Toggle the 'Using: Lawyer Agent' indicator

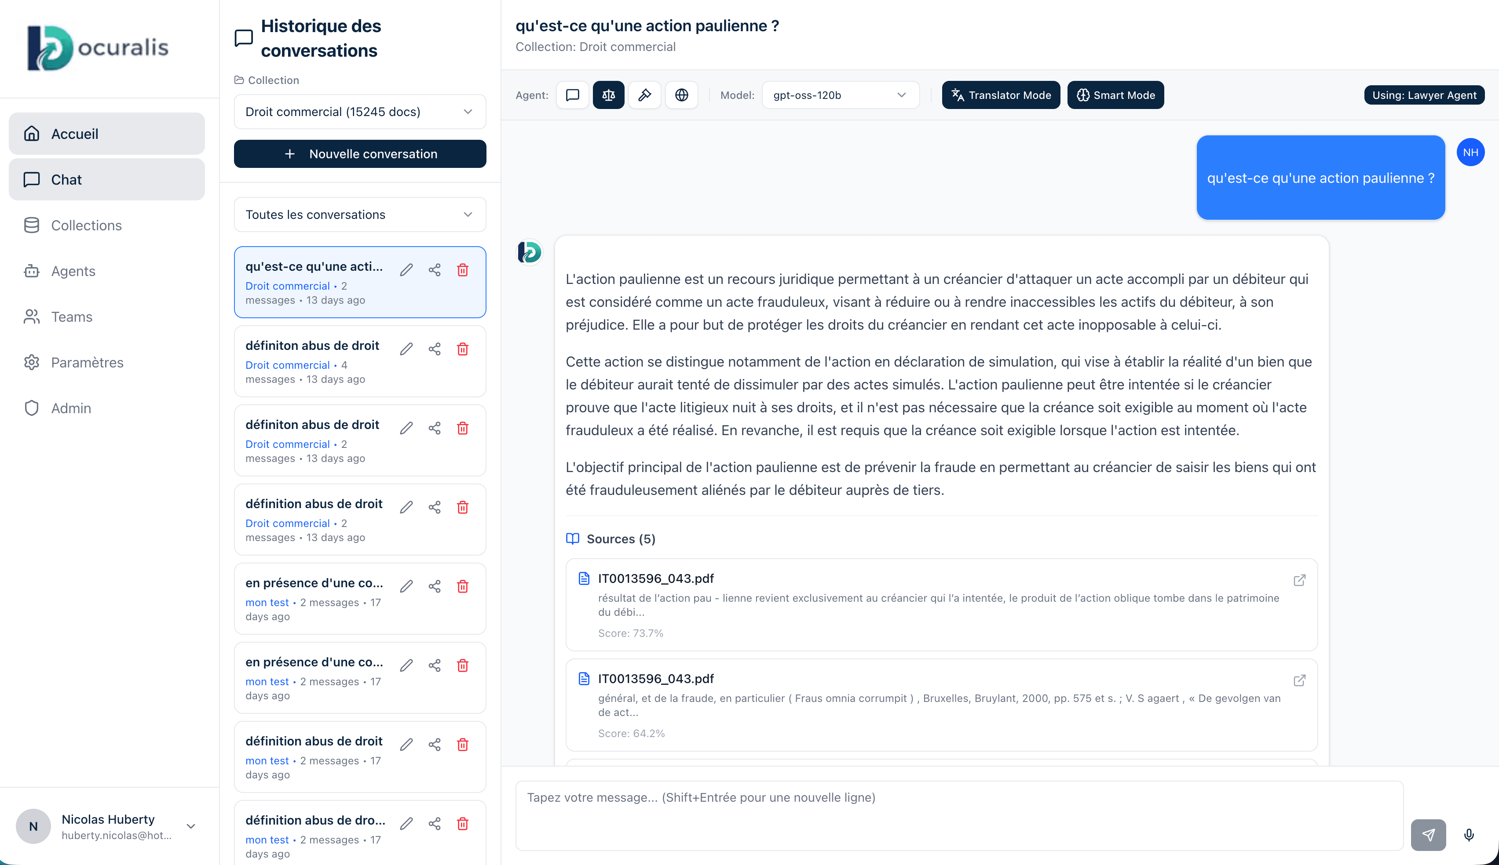pyautogui.click(x=1424, y=95)
